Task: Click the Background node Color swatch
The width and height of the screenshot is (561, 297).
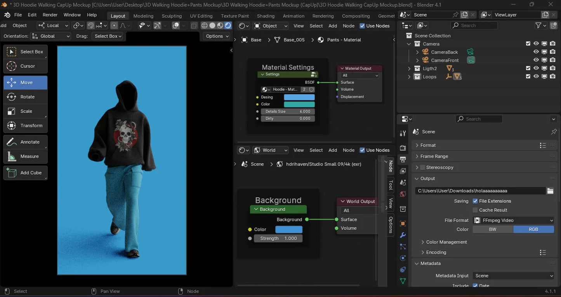Action: coord(288,230)
